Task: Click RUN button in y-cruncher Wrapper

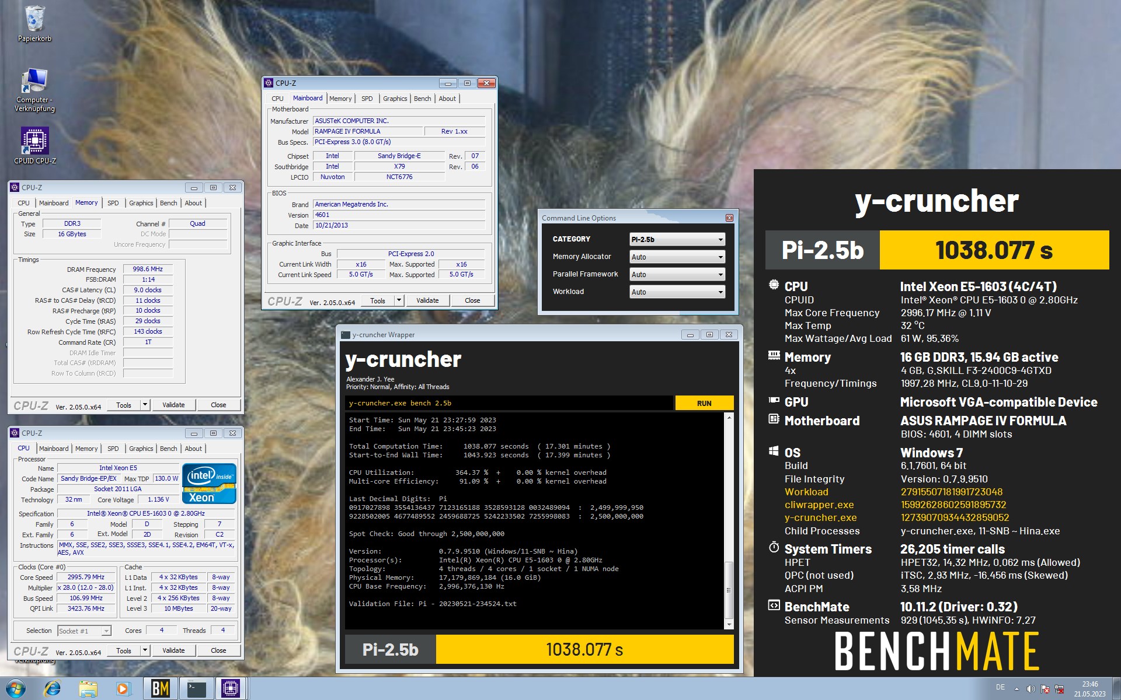Action: click(x=704, y=403)
